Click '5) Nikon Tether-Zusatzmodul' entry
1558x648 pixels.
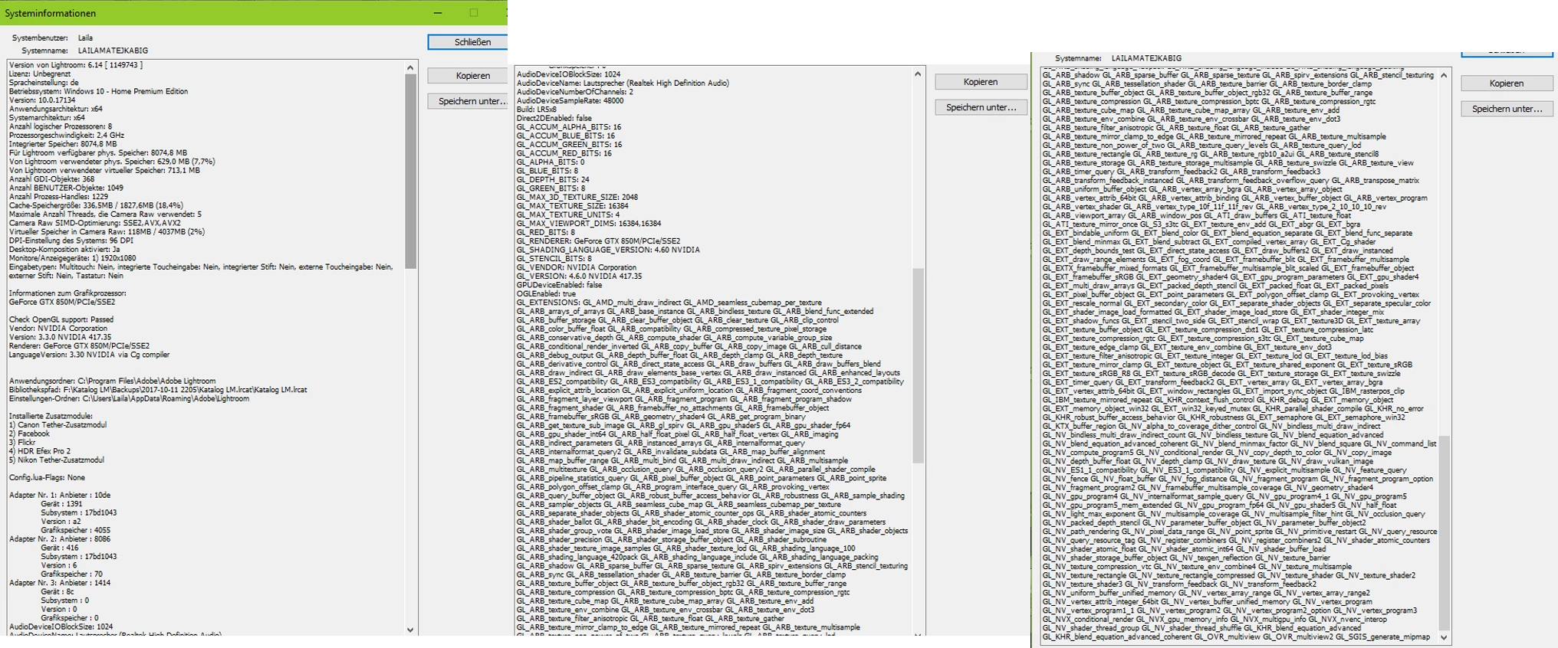coord(57,460)
